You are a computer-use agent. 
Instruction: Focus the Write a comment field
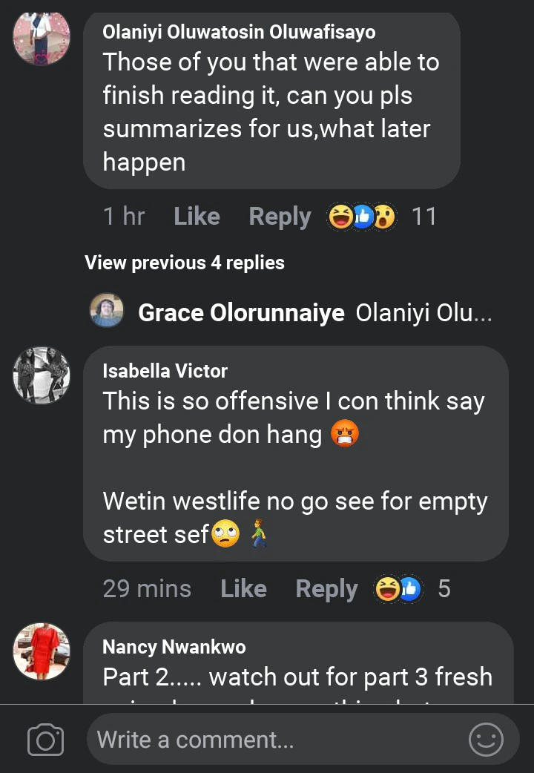point(274,740)
